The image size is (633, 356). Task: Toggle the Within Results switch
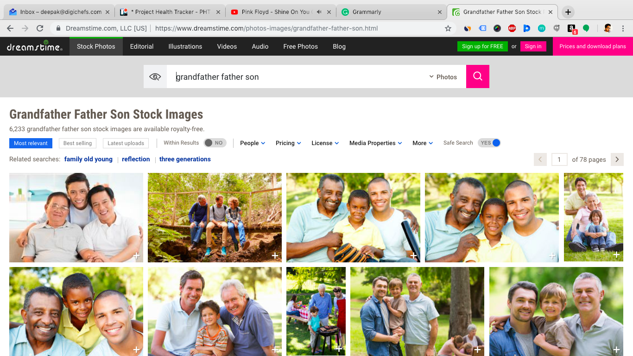click(x=215, y=143)
